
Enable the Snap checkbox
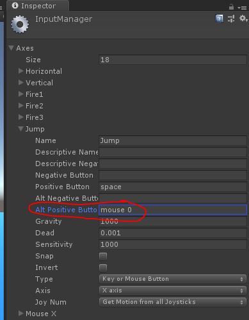103,256
